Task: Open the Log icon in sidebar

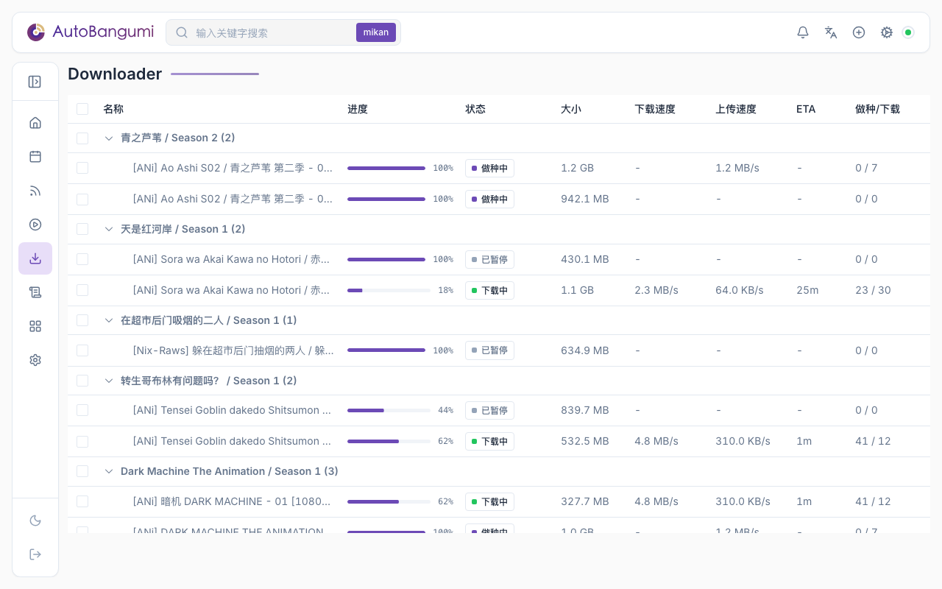Action: click(35, 292)
